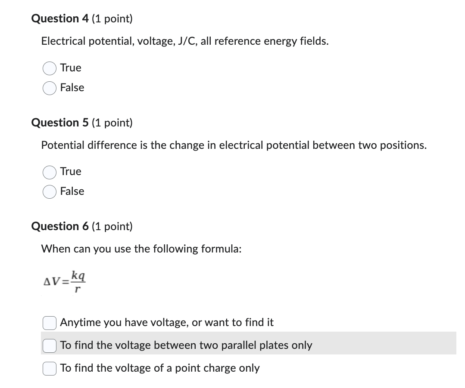This screenshot has width=465, height=388.
Task: Click the Question 6 heading
Action: coord(82,226)
